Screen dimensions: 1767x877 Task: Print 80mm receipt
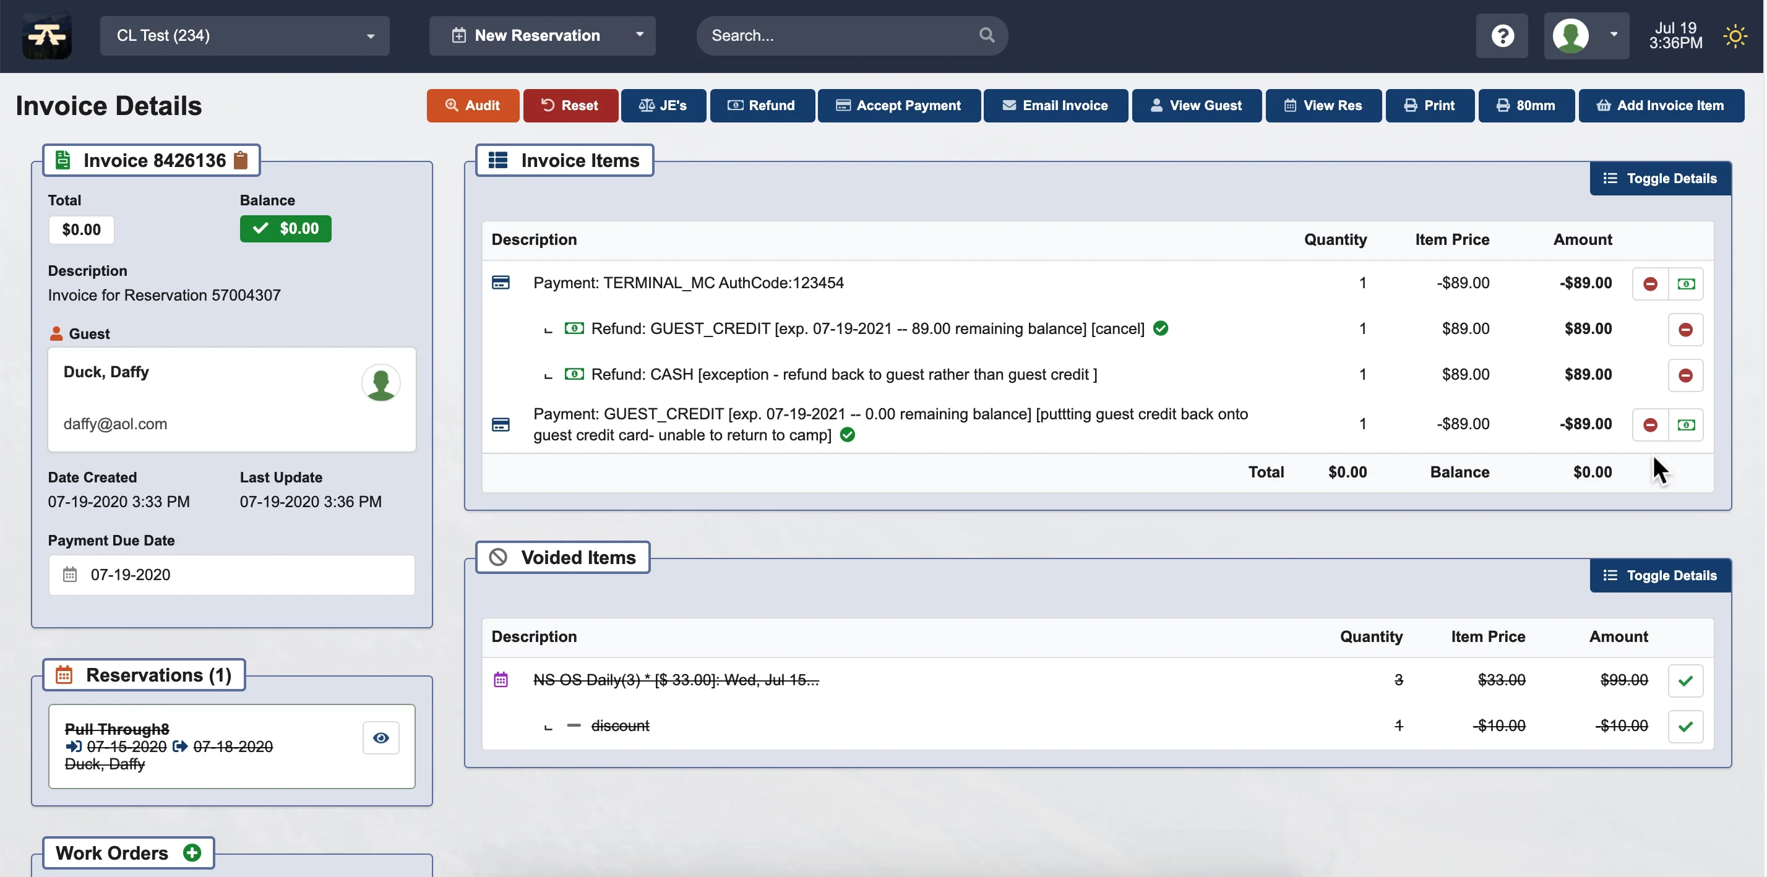point(1526,106)
